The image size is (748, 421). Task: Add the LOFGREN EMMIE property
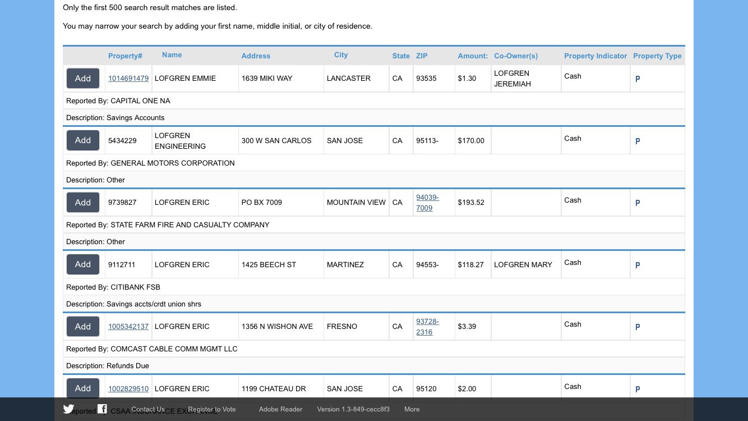tap(83, 79)
